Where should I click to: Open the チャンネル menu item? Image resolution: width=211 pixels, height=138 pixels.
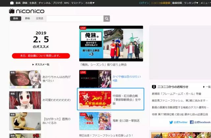(45, 3)
